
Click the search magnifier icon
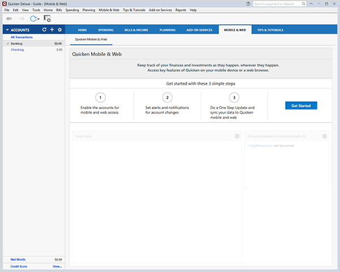[x=303, y=4]
